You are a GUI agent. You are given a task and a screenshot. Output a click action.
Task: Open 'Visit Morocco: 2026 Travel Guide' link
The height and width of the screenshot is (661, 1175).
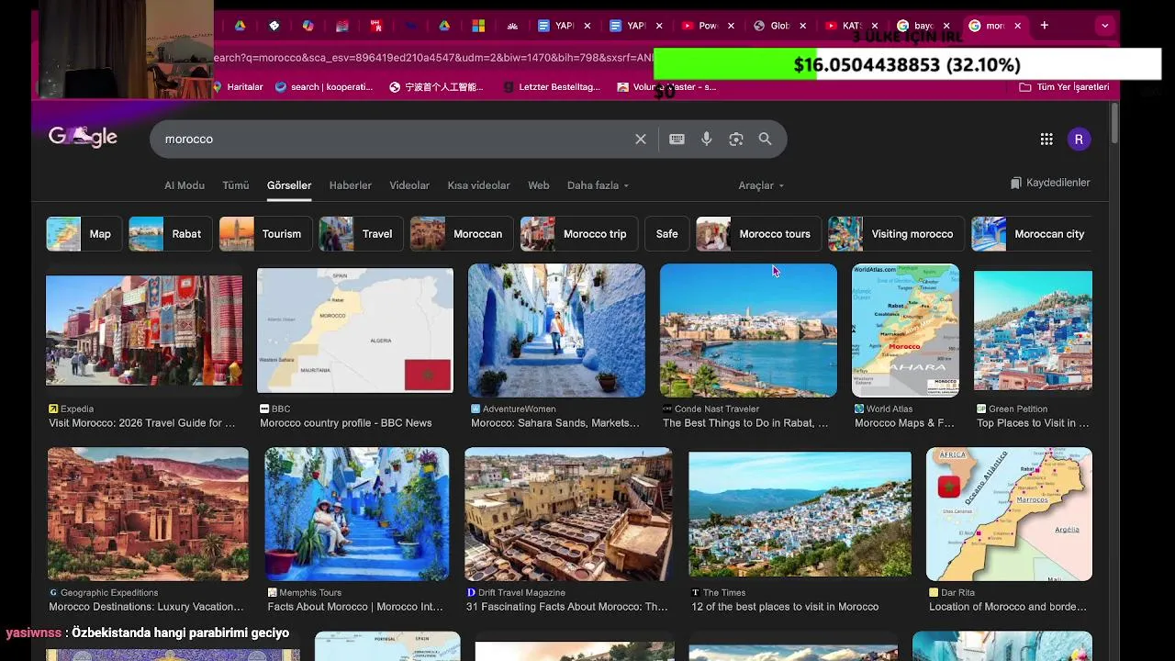[x=142, y=423]
